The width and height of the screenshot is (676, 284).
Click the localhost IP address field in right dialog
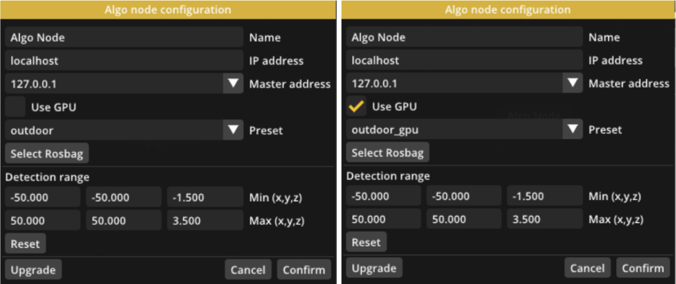click(x=464, y=60)
